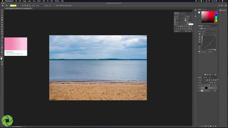The image size is (228, 128).
Task: Click the Curves layer mask thumbnail
Action: (x=206, y=88)
